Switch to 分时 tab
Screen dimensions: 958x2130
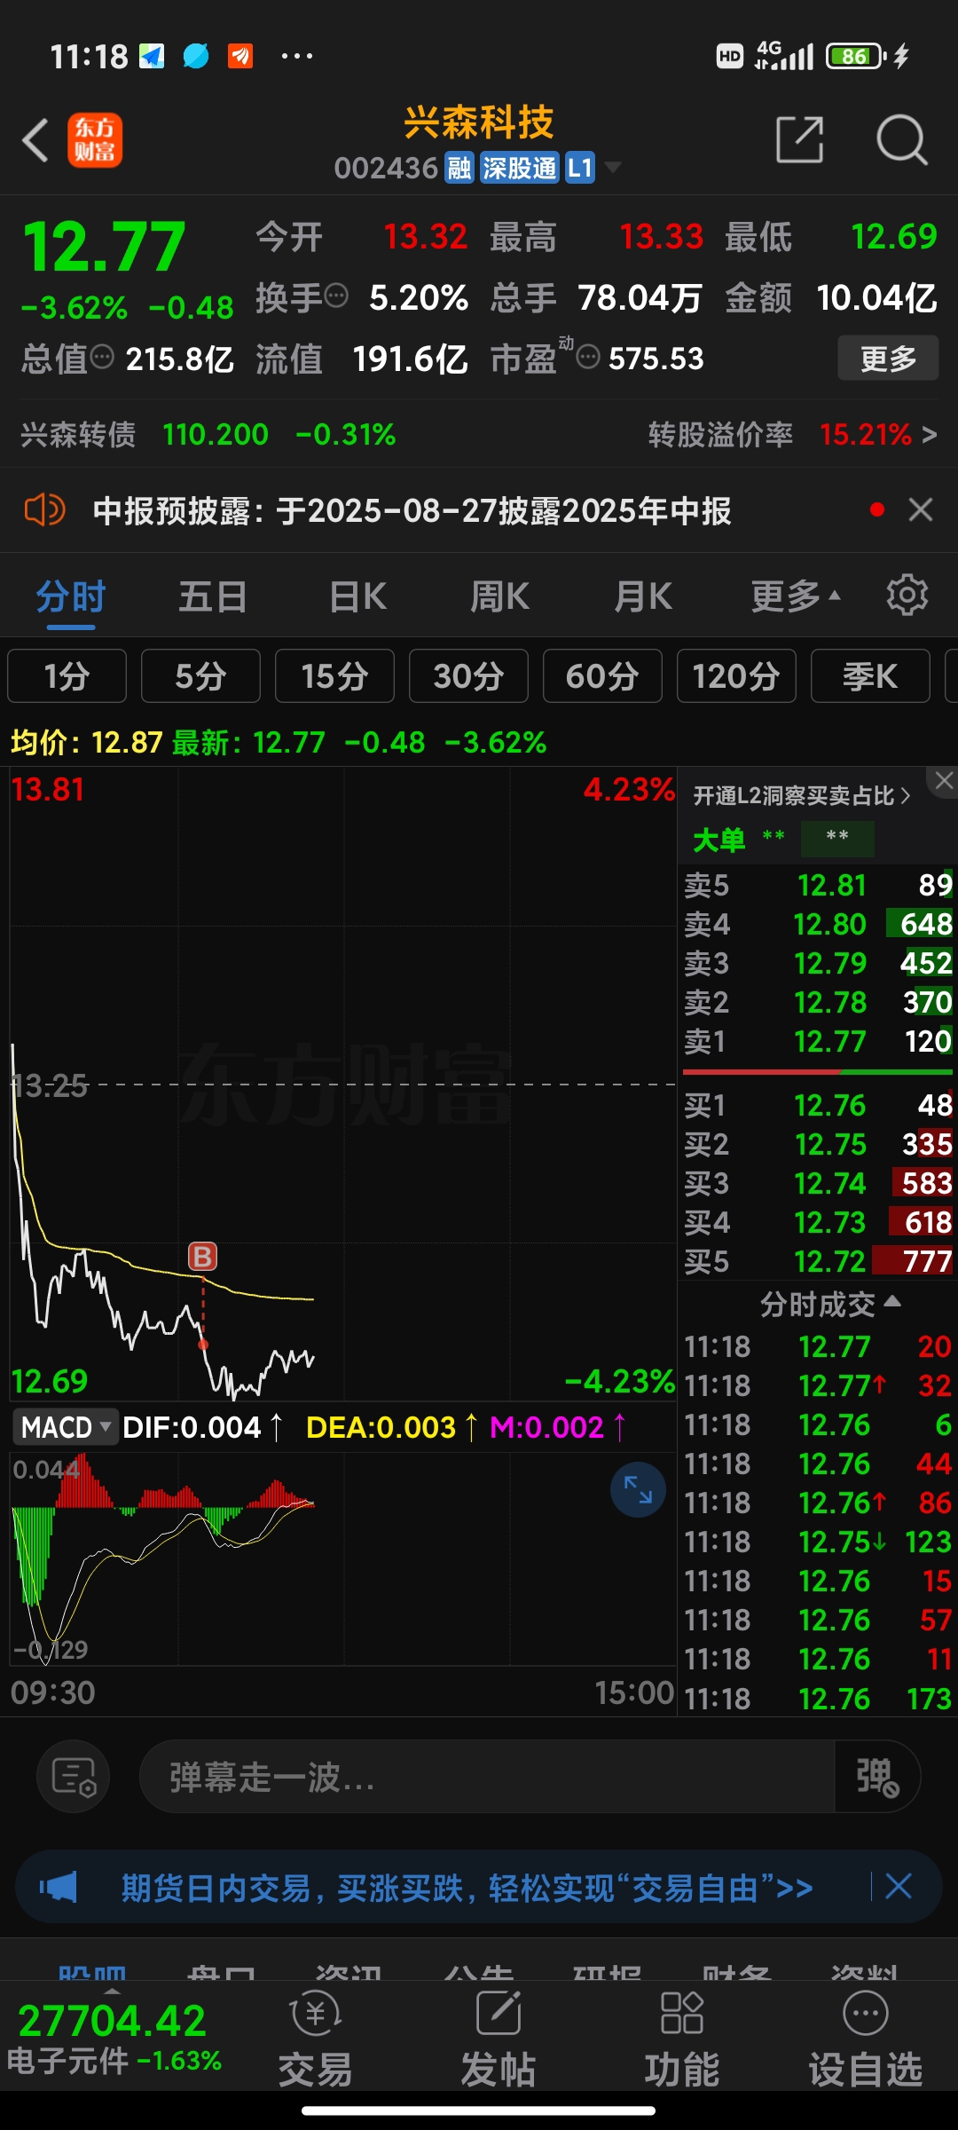pyautogui.click(x=71, y=596)
